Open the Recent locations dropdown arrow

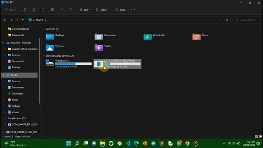tap(17, 20)
